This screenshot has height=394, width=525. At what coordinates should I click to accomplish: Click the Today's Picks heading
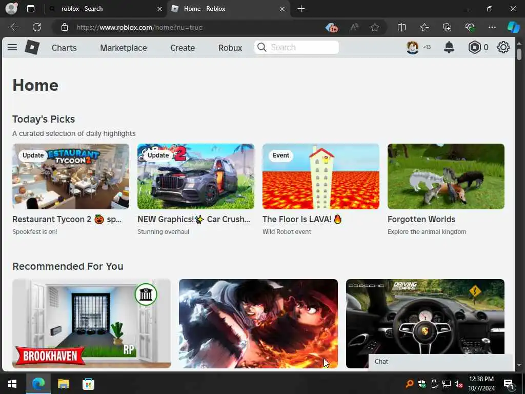(x=44, y=119)
